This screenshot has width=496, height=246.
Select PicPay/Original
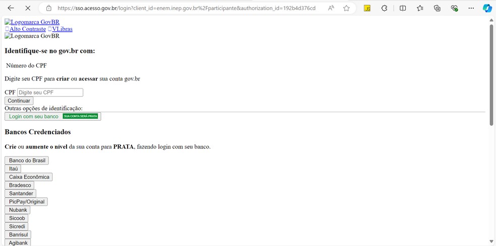pos(26,201)
